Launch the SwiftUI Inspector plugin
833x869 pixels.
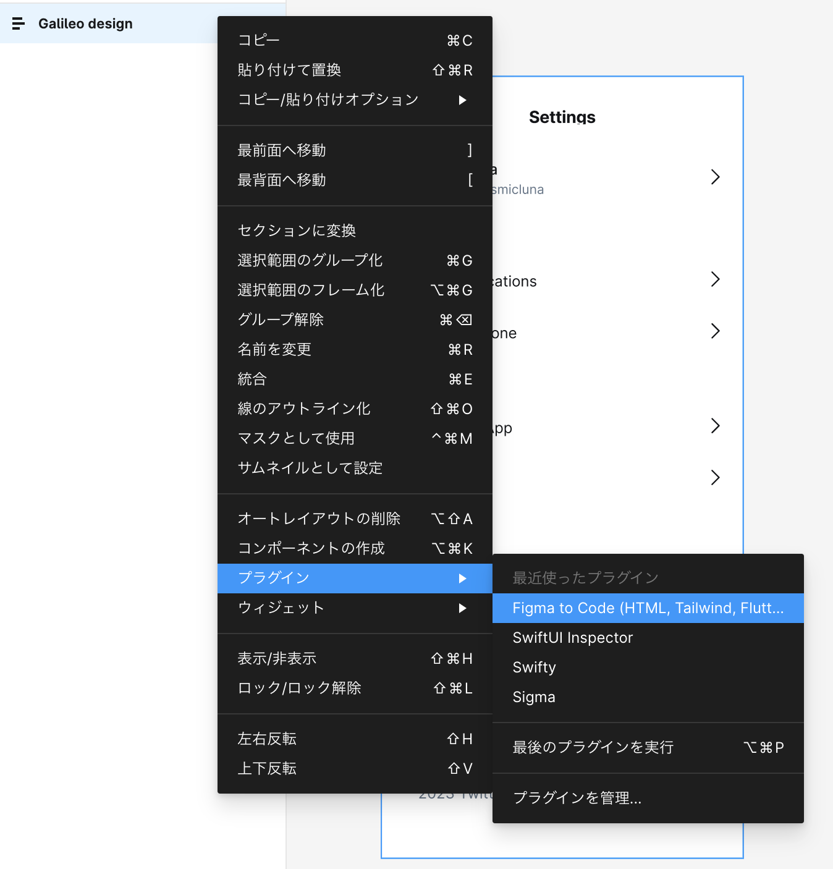[572, 637]
